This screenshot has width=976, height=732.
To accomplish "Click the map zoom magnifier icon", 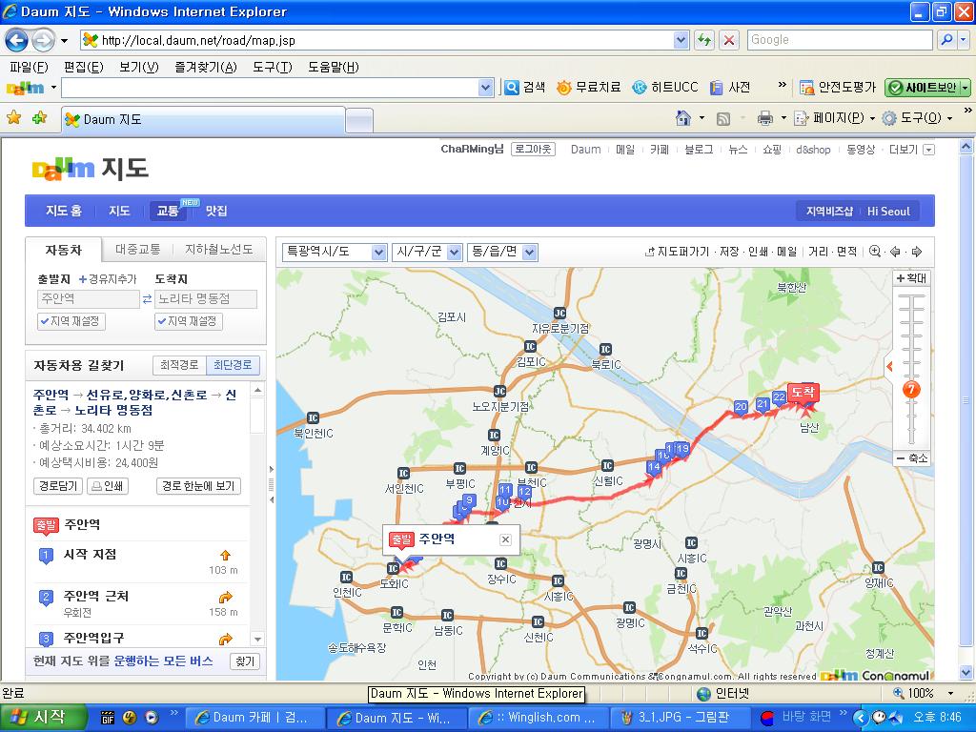I will [x=875, y=252].
